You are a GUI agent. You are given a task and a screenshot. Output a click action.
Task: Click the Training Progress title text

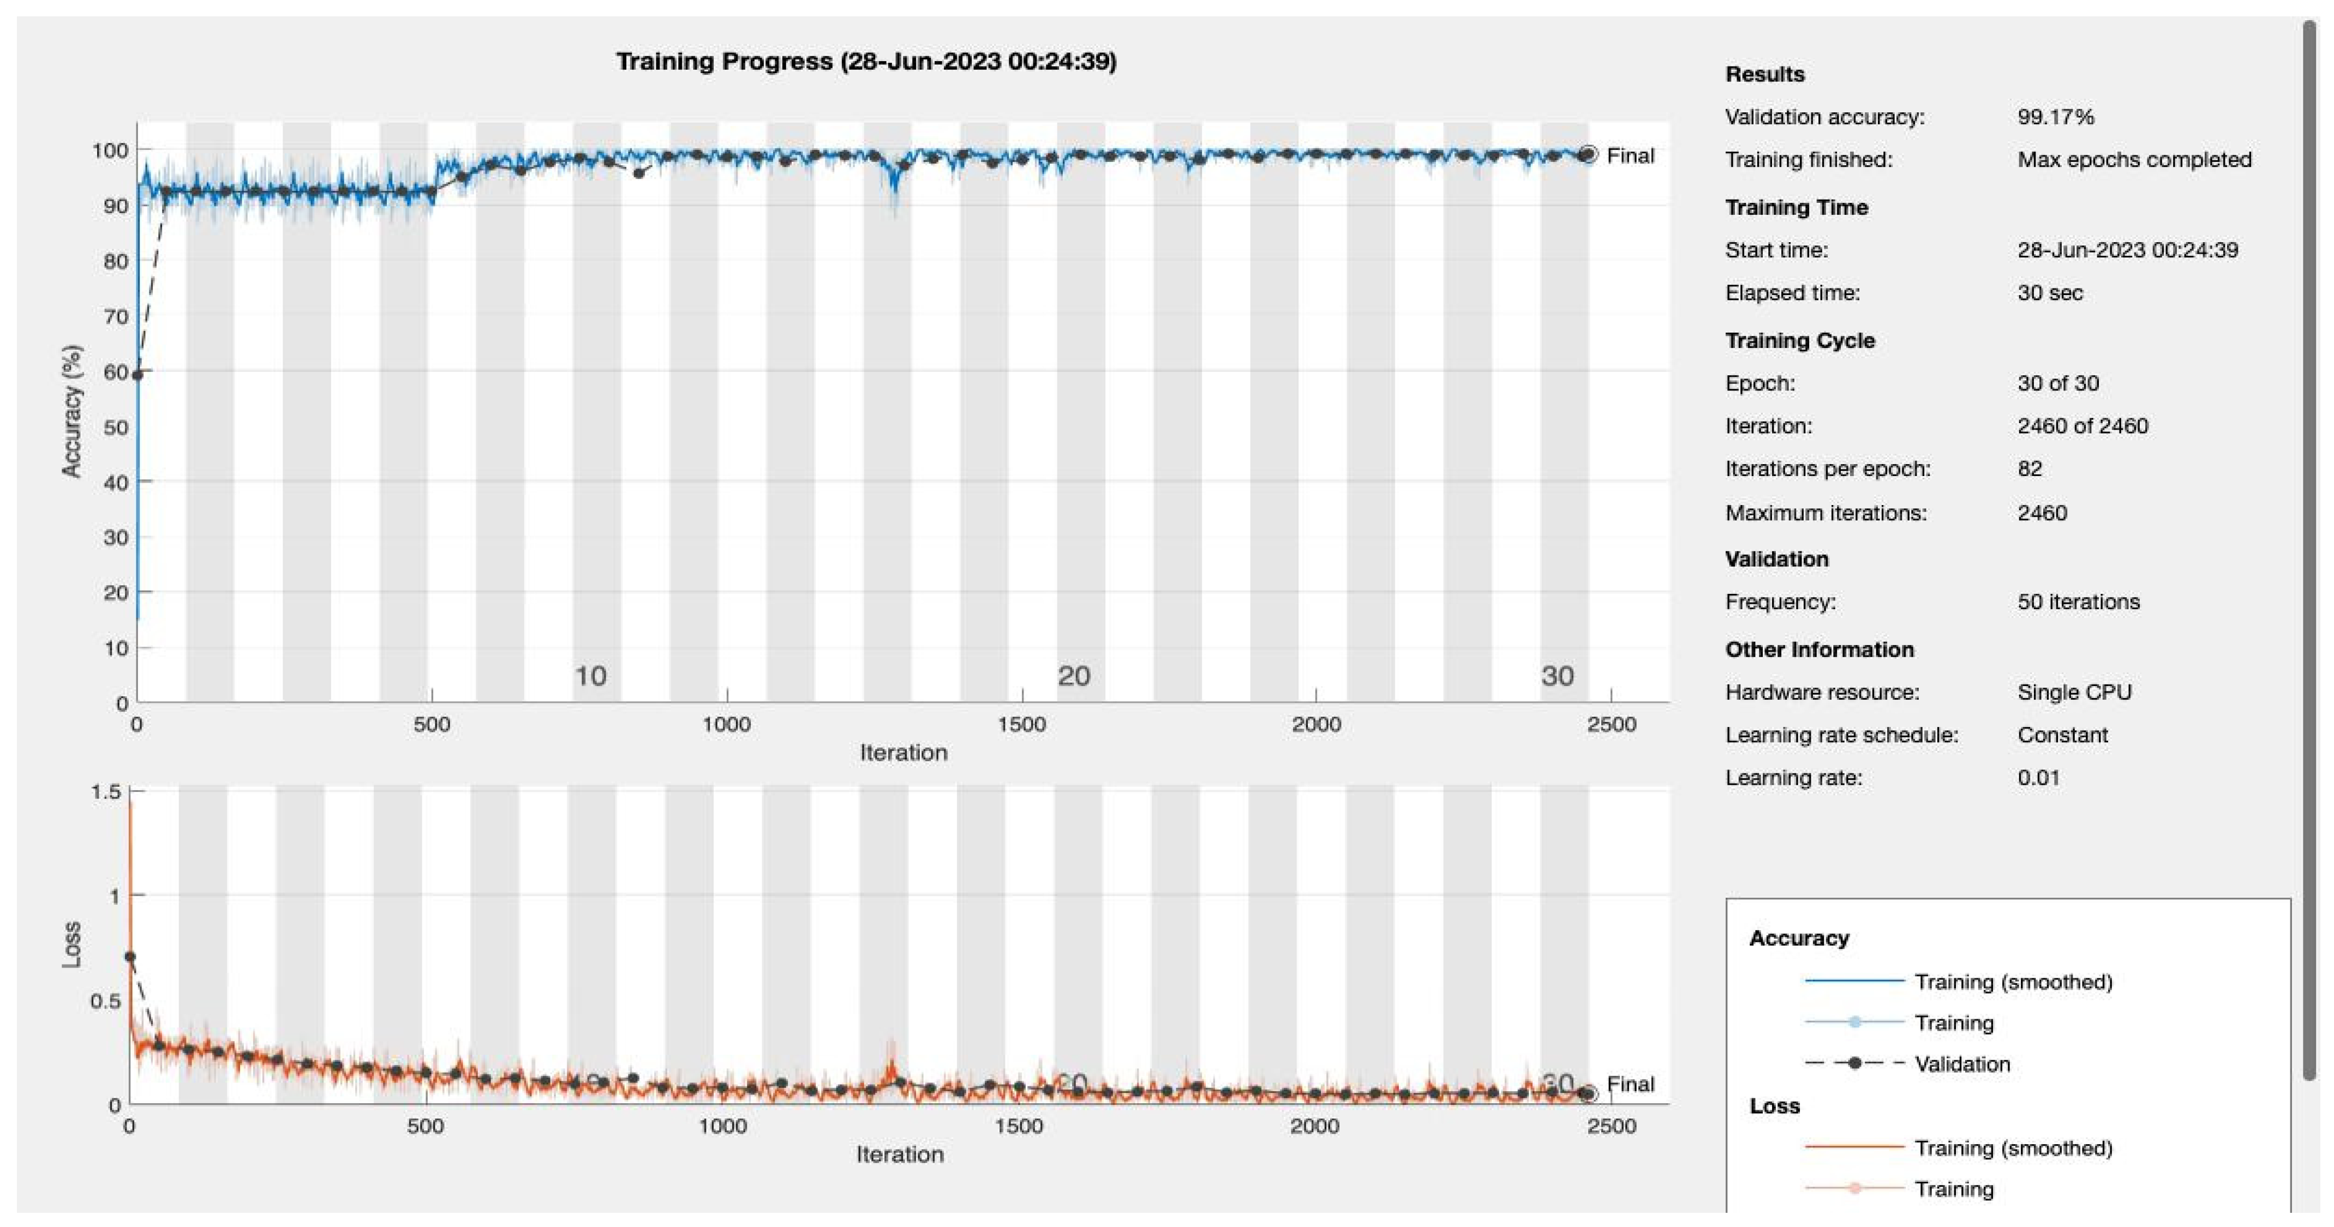coord(865,62)
